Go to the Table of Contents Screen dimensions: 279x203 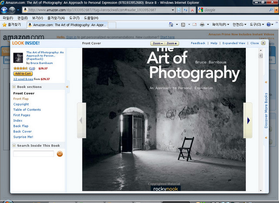tap(27, 110)
